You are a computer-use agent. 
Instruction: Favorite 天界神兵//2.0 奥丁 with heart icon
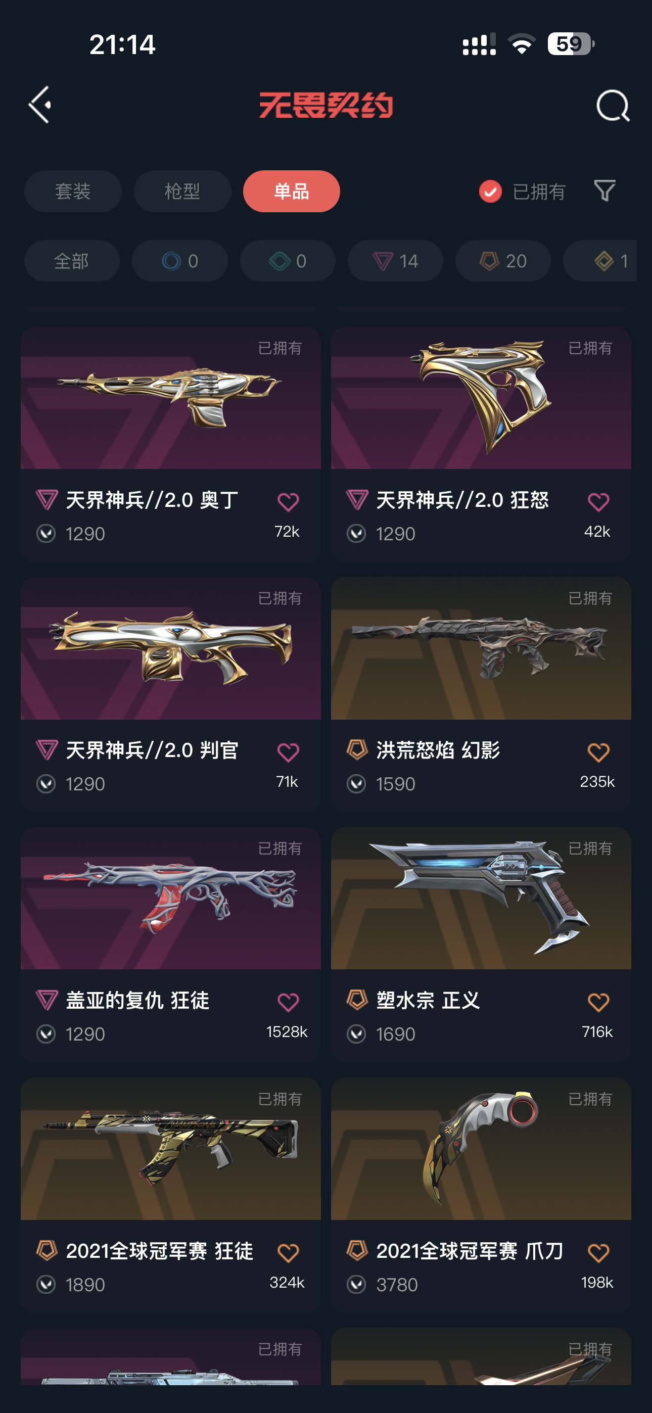[x=288, y=502]
